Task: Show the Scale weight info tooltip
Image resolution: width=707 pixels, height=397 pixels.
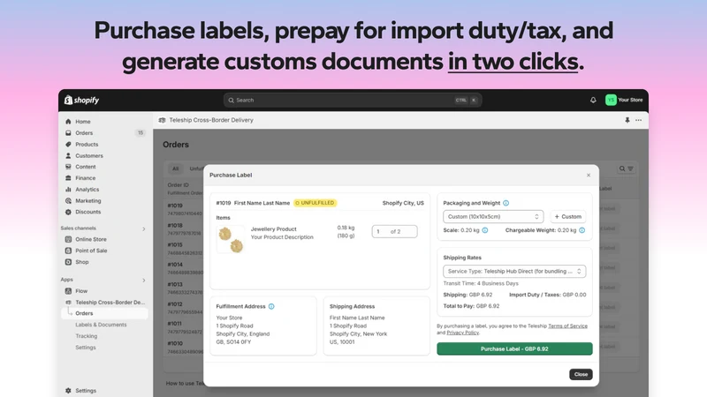Action: point(485,230)
